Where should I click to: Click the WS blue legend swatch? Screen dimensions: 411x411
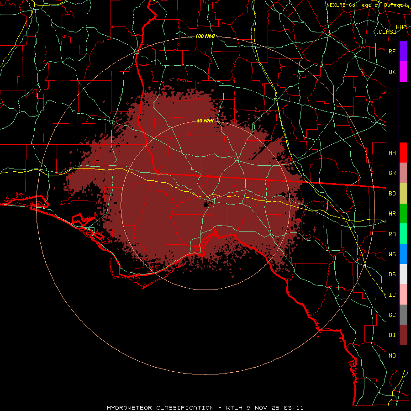[x=403, y=254]
